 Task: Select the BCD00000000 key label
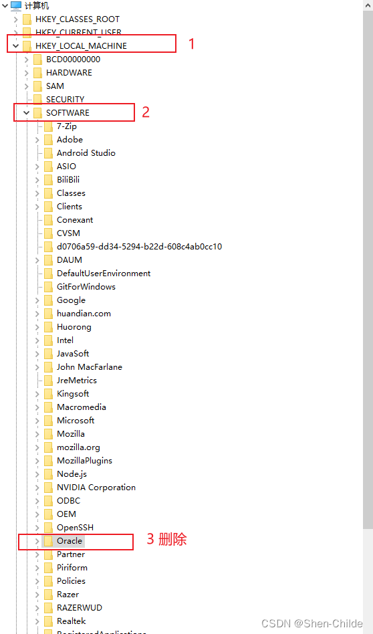(73, 60)
